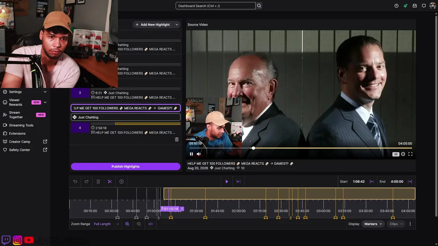Image resolution: width=438 pixels, height=246 pixels.
Task: Click the circled plus icon in timeline toolbar
Action: (x=121, y=181)
